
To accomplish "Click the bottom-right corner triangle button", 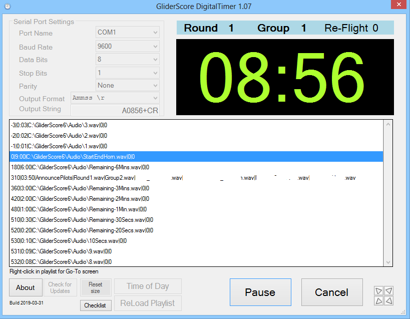I will tap(389, 300).
